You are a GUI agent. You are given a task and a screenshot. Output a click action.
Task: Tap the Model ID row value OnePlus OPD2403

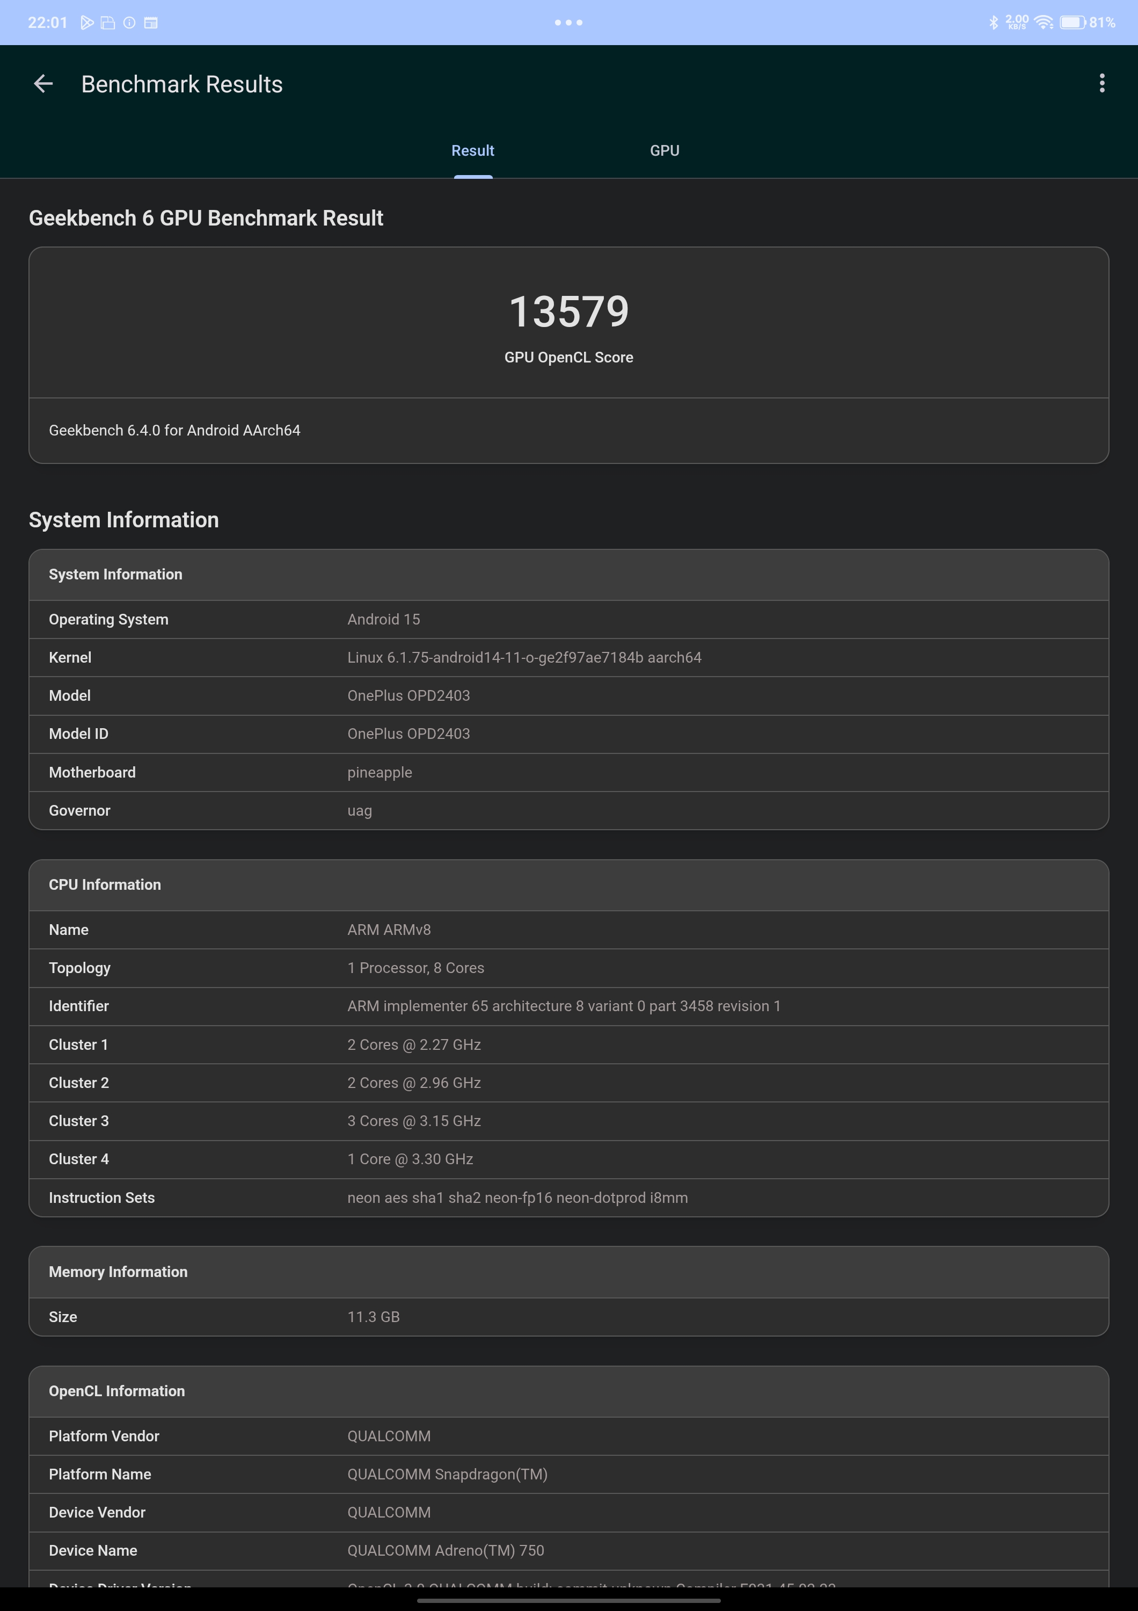[409, 734]
